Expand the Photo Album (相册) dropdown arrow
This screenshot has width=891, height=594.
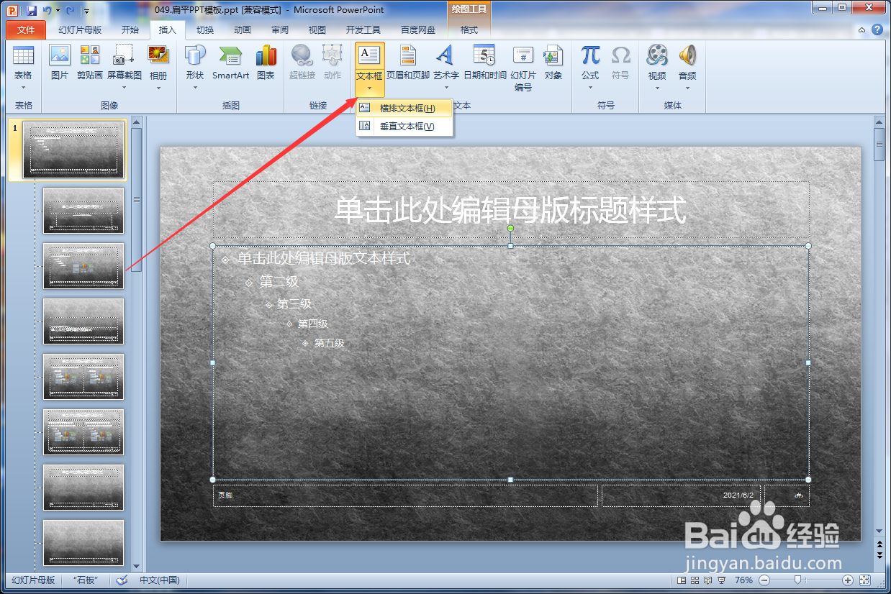(x=158, y=88)
